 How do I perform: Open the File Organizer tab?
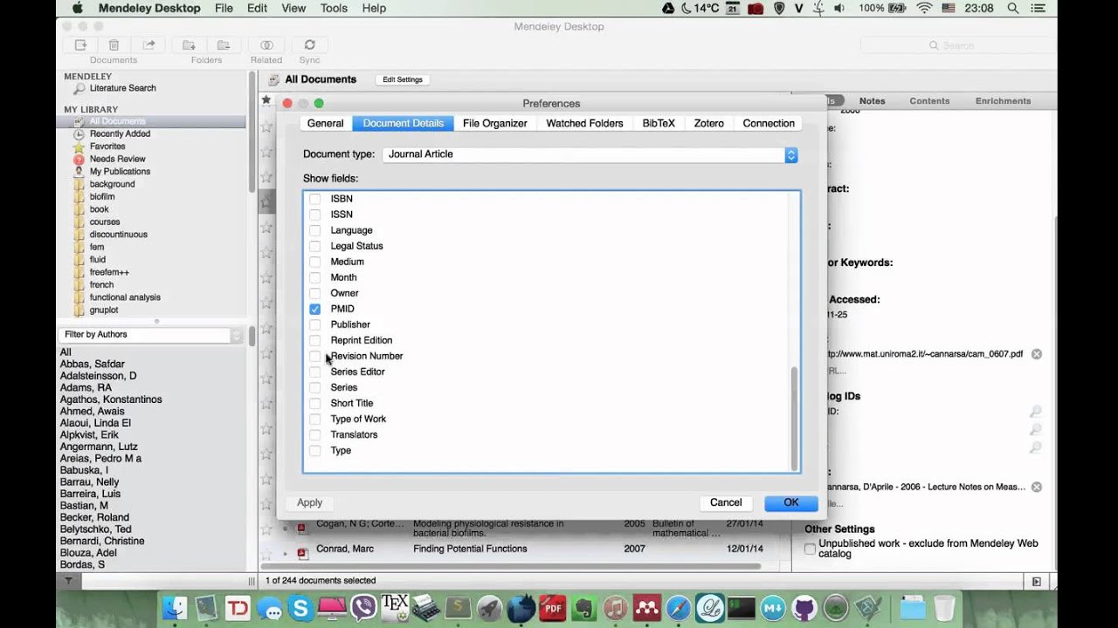coord(494,124)
